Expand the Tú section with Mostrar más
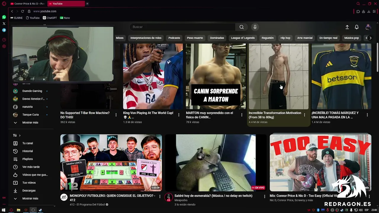Viewport: 379px width, 213px height. tap(30, 199)
